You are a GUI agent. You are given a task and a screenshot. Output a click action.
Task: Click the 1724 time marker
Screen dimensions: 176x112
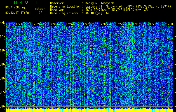[x=69, y=24]
